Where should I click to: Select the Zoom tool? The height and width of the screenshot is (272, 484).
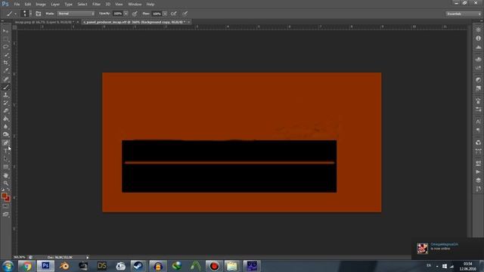[5, 183]
